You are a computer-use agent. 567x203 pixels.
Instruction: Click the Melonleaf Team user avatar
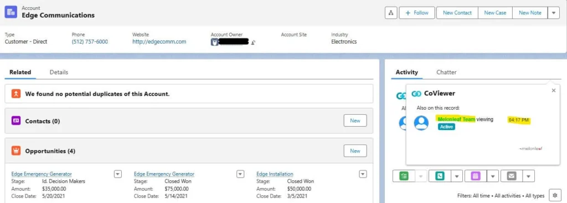tap(421, 122)
